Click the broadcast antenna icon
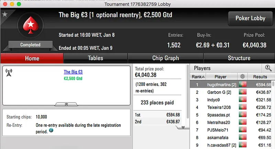 click(9, 72)
